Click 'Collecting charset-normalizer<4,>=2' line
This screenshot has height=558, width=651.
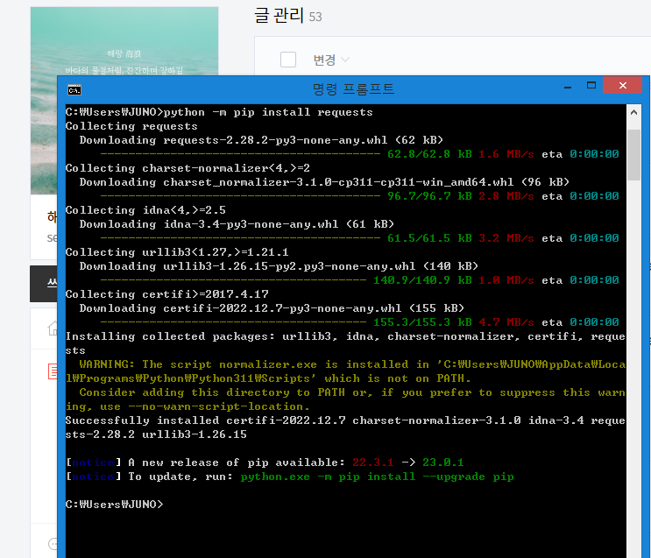[188, 168]
